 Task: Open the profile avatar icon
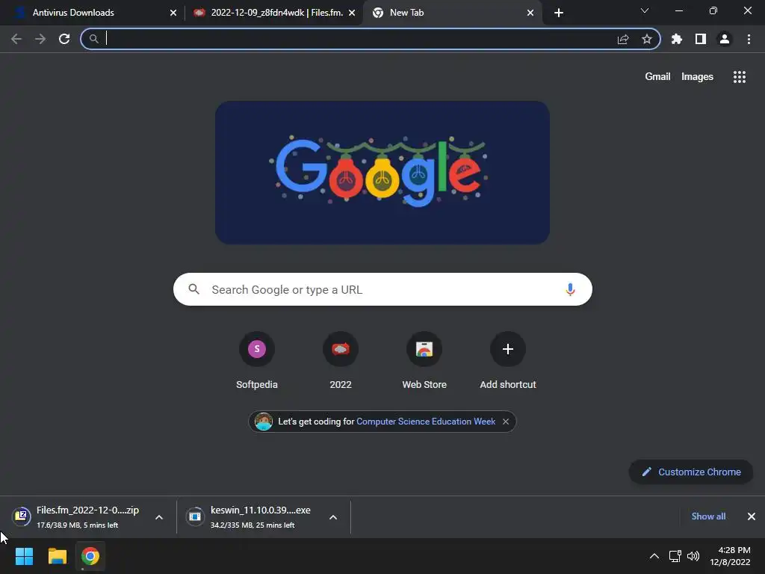click(x=725, y=39)
